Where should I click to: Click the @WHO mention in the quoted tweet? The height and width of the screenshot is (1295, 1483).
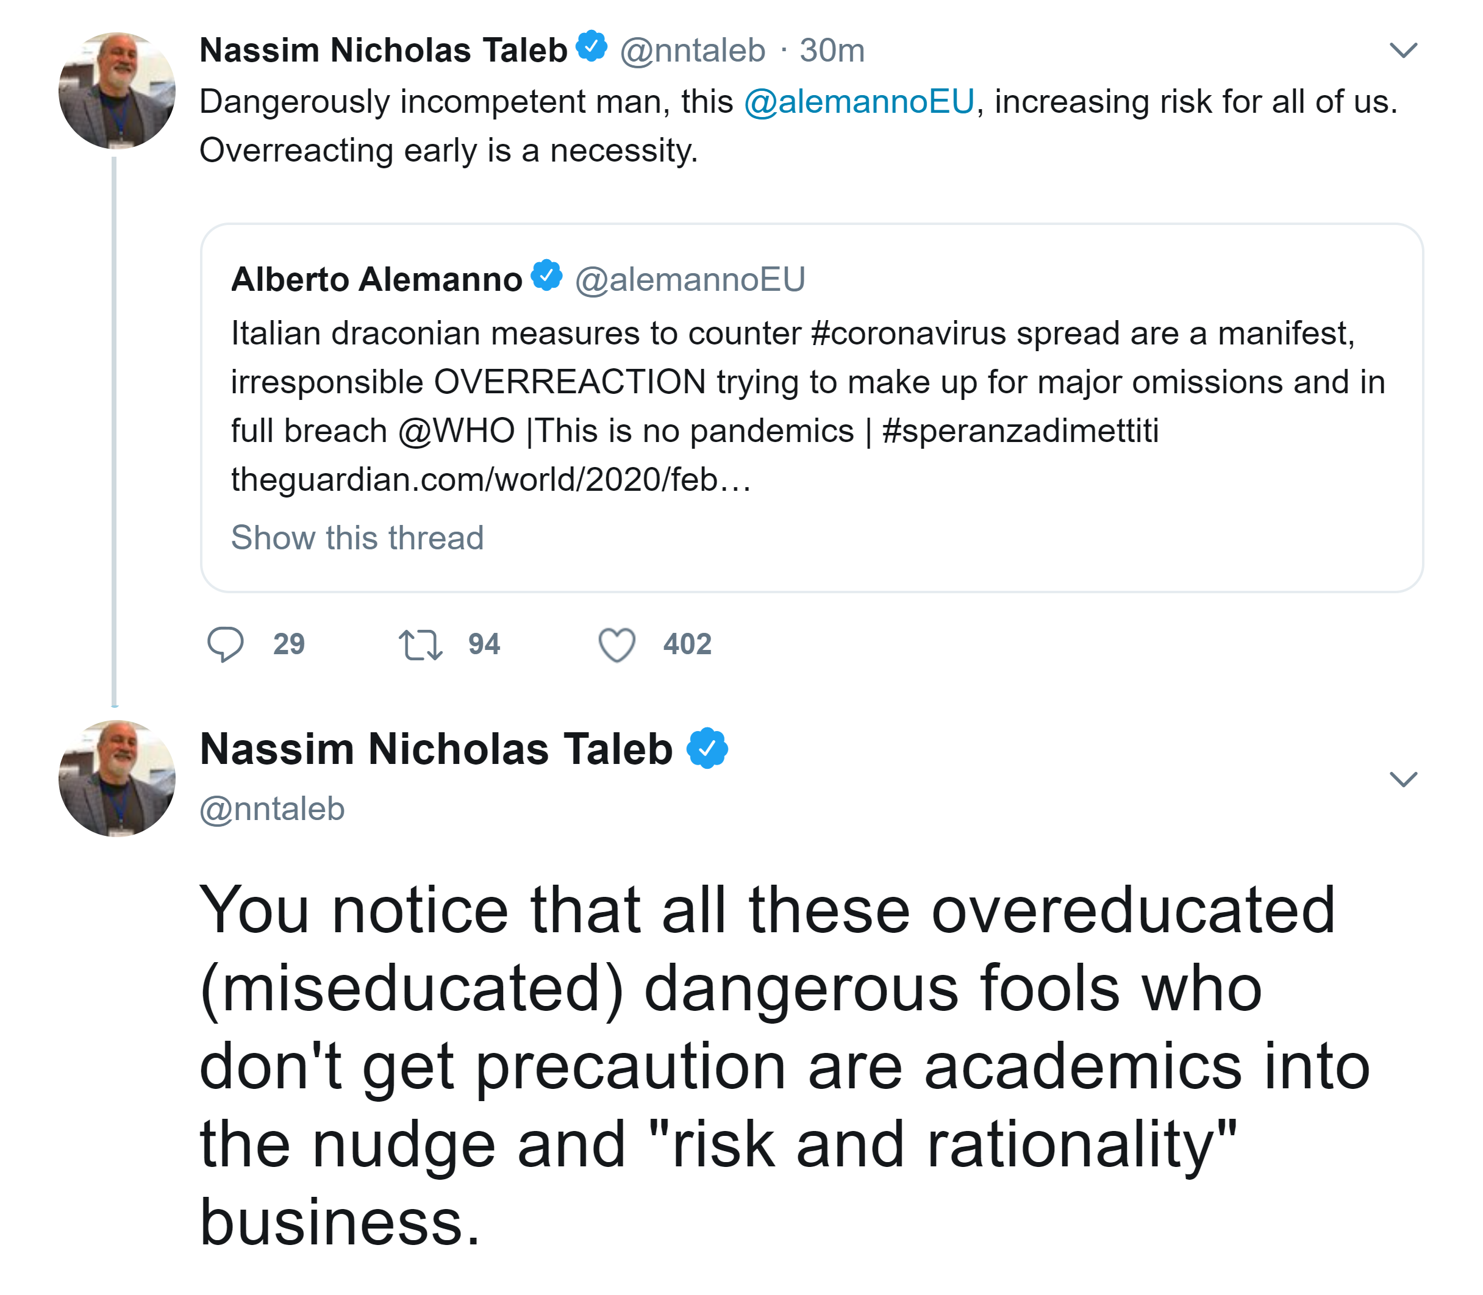[x=456, y=432]
